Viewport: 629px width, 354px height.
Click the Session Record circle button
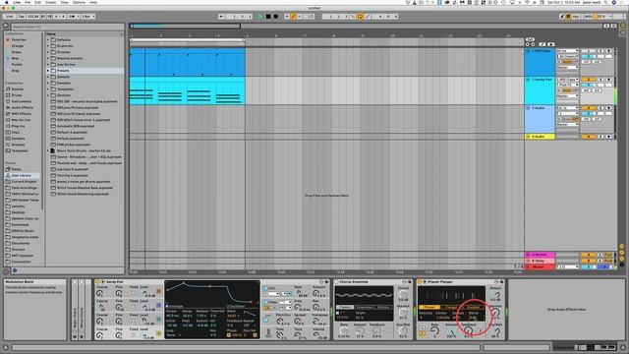click(313, 17)
